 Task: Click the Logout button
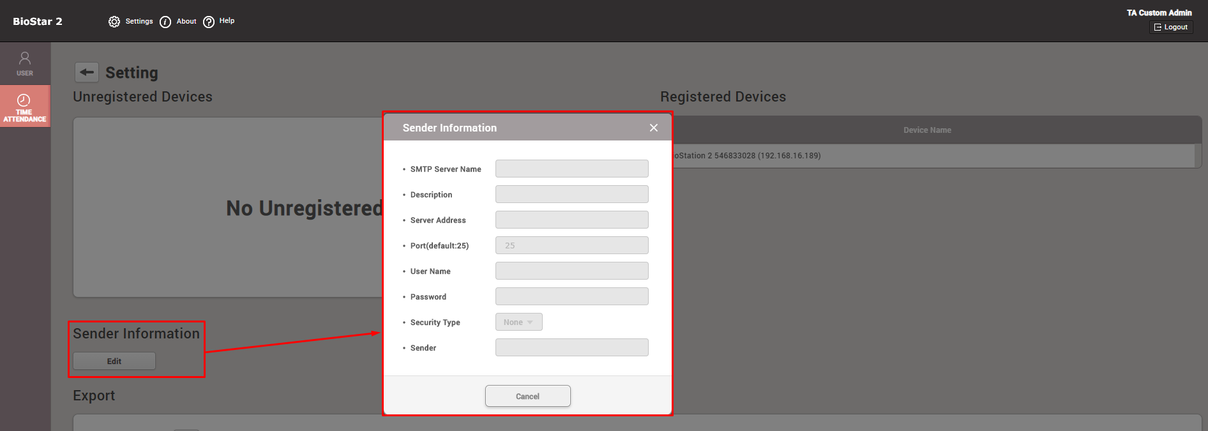coord(1171,27)
